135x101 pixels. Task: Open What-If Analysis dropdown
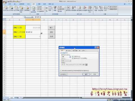click(x=90, y=9)
